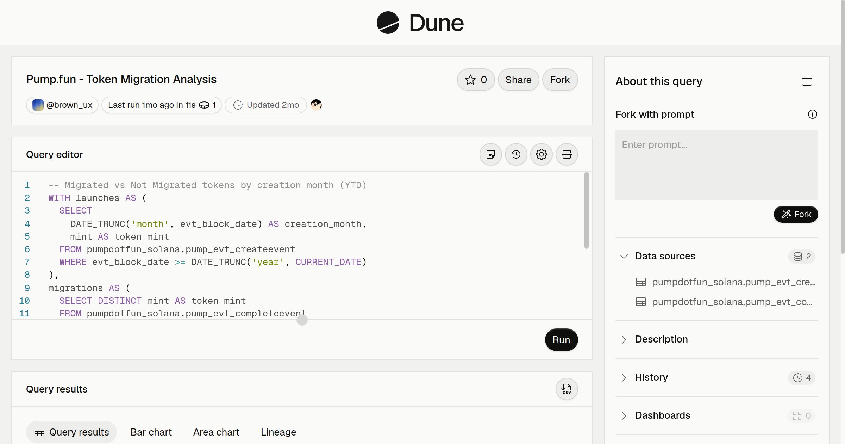This screenshot has height=444, width=845.
Task: Open pumpdotfun_solana.pump_evt_cre... table source
Action: pyautogui.click(x=726, y=282)
